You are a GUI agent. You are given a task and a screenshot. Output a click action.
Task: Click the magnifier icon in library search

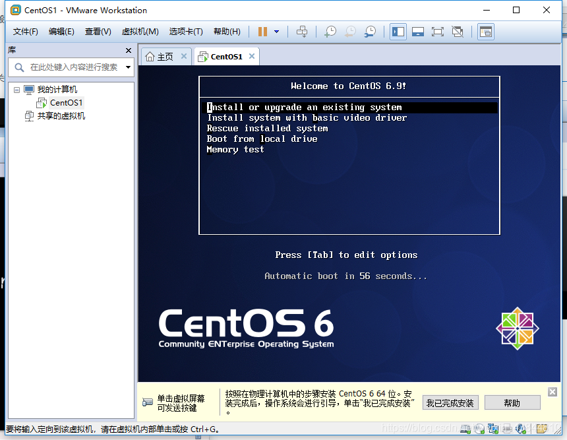(x=19, y=67)
